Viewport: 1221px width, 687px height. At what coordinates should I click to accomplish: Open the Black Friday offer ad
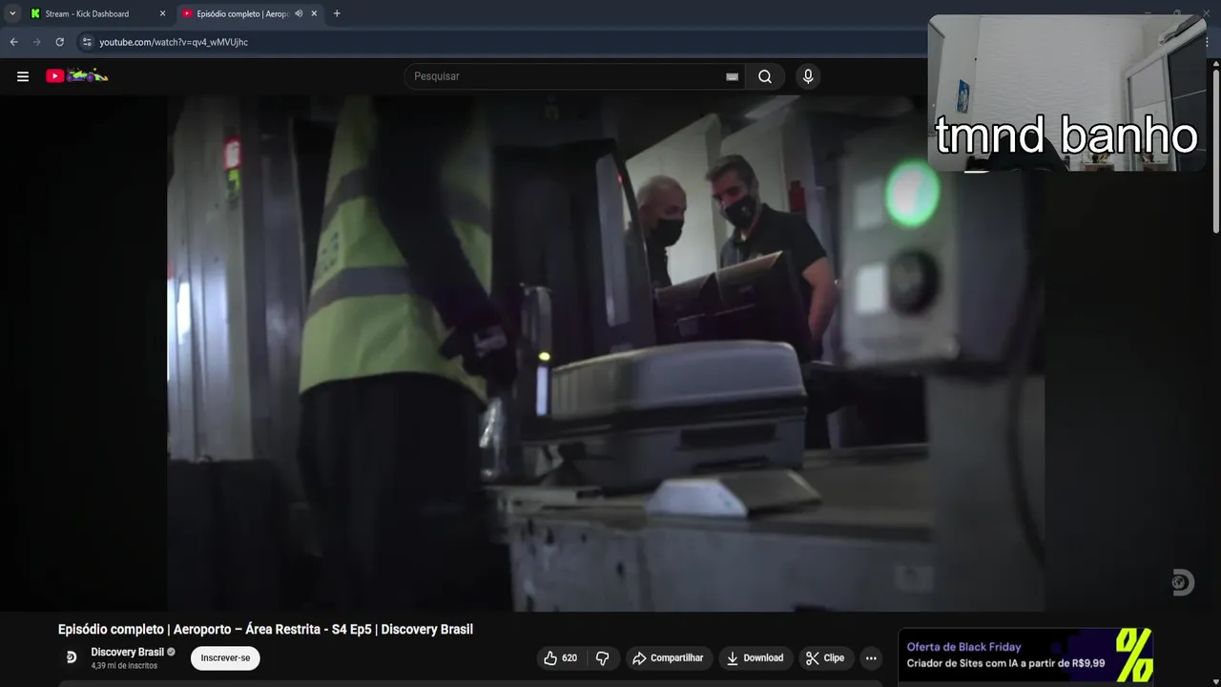[x=1025, y=655]
